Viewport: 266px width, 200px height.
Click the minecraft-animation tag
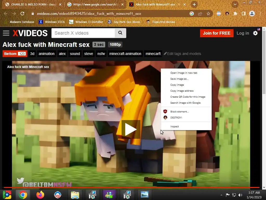pyautogui.click(x=125, y=54)
